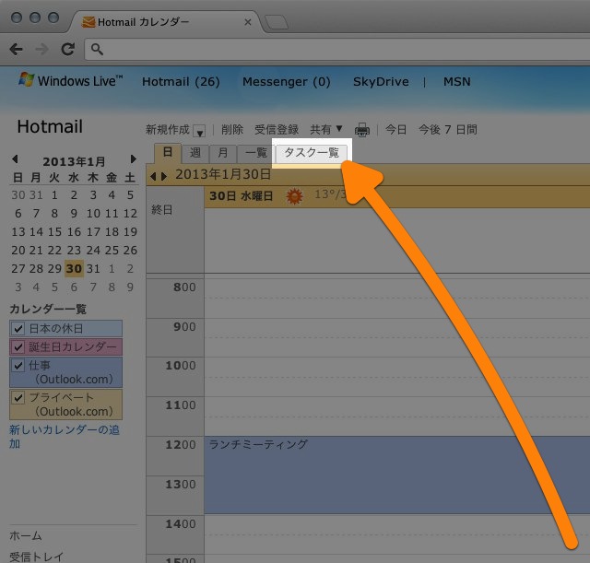590x563 pixels.
Task: Click the 2013年1月 month title
Action: click(x=74, y=161)
